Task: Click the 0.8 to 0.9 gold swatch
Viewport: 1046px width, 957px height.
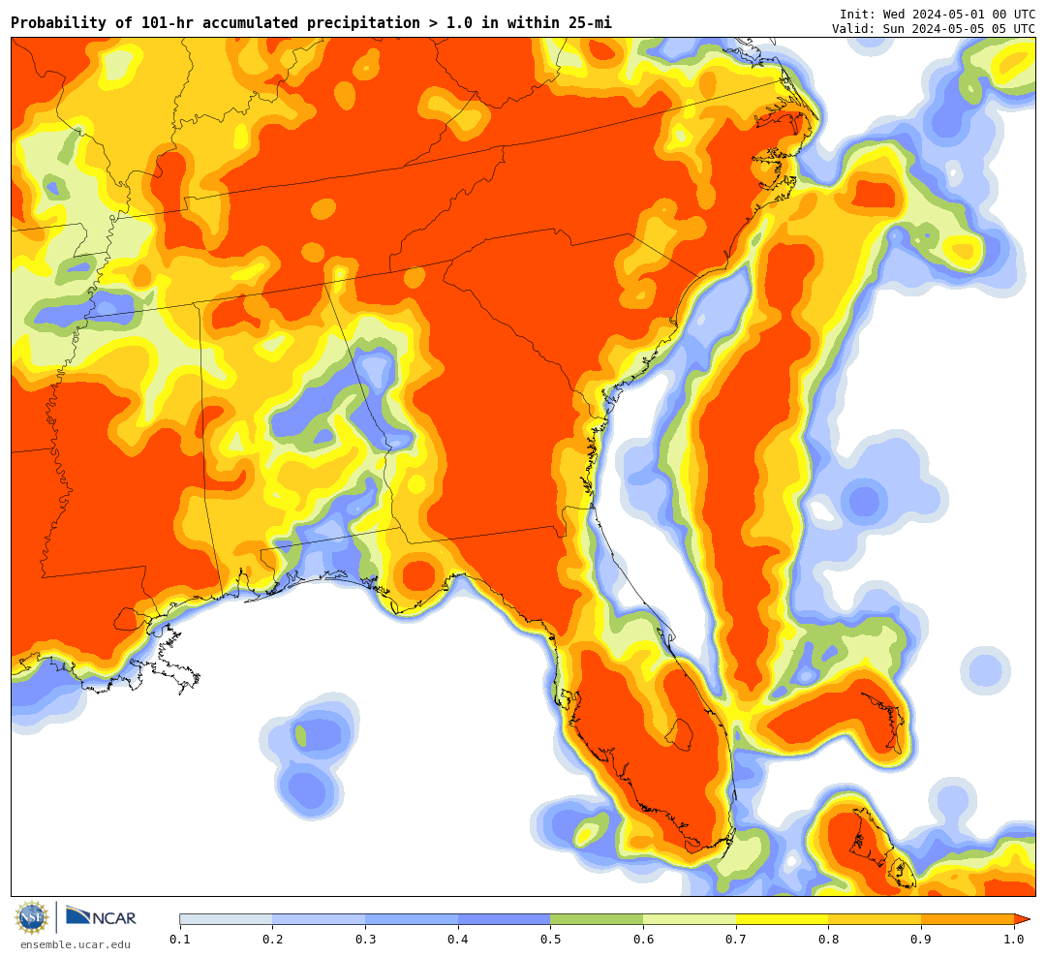Action: [x=876, y=919]
